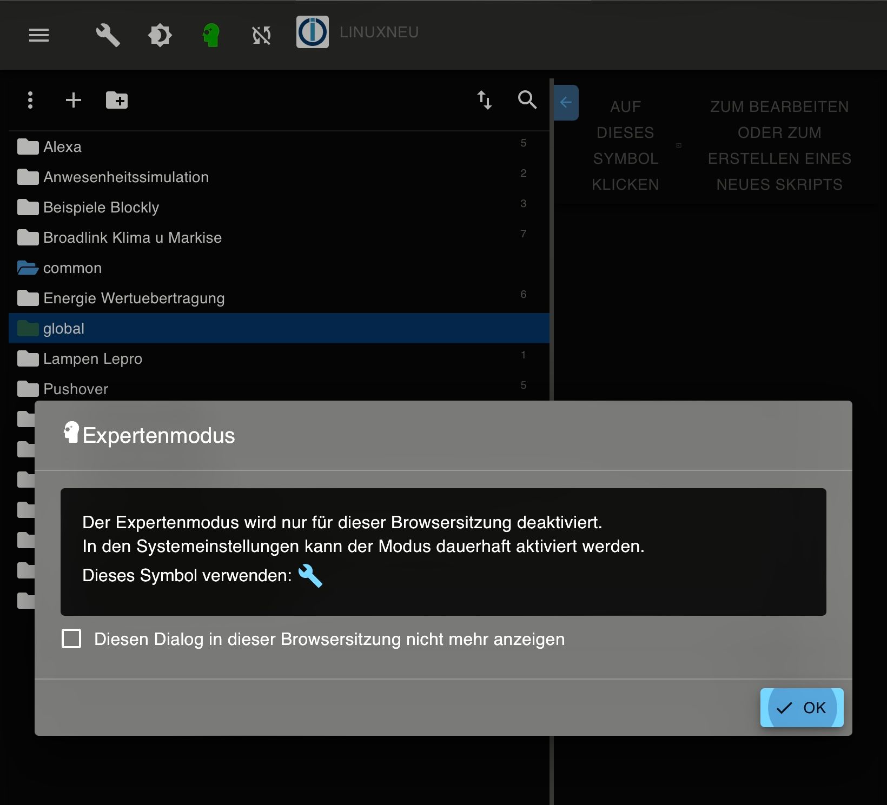The width and height of the screenshot is (887, 805).
Task: Open the three-dot scripts menu
Action: click(30, 100)
